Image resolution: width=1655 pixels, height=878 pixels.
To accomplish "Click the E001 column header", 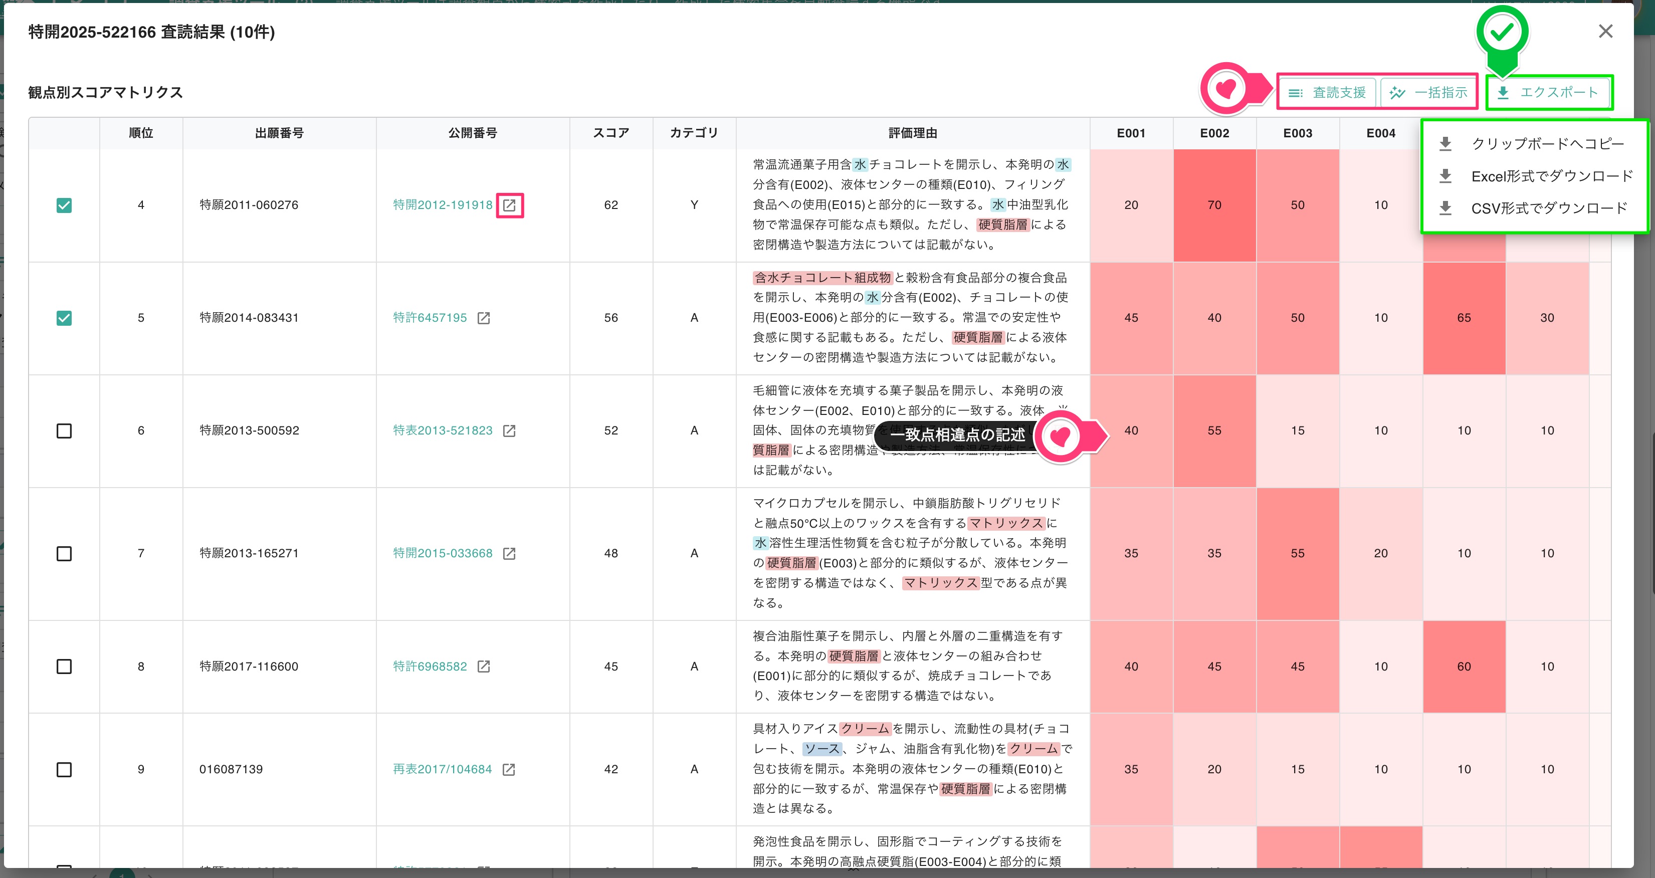I will 1131,134.
